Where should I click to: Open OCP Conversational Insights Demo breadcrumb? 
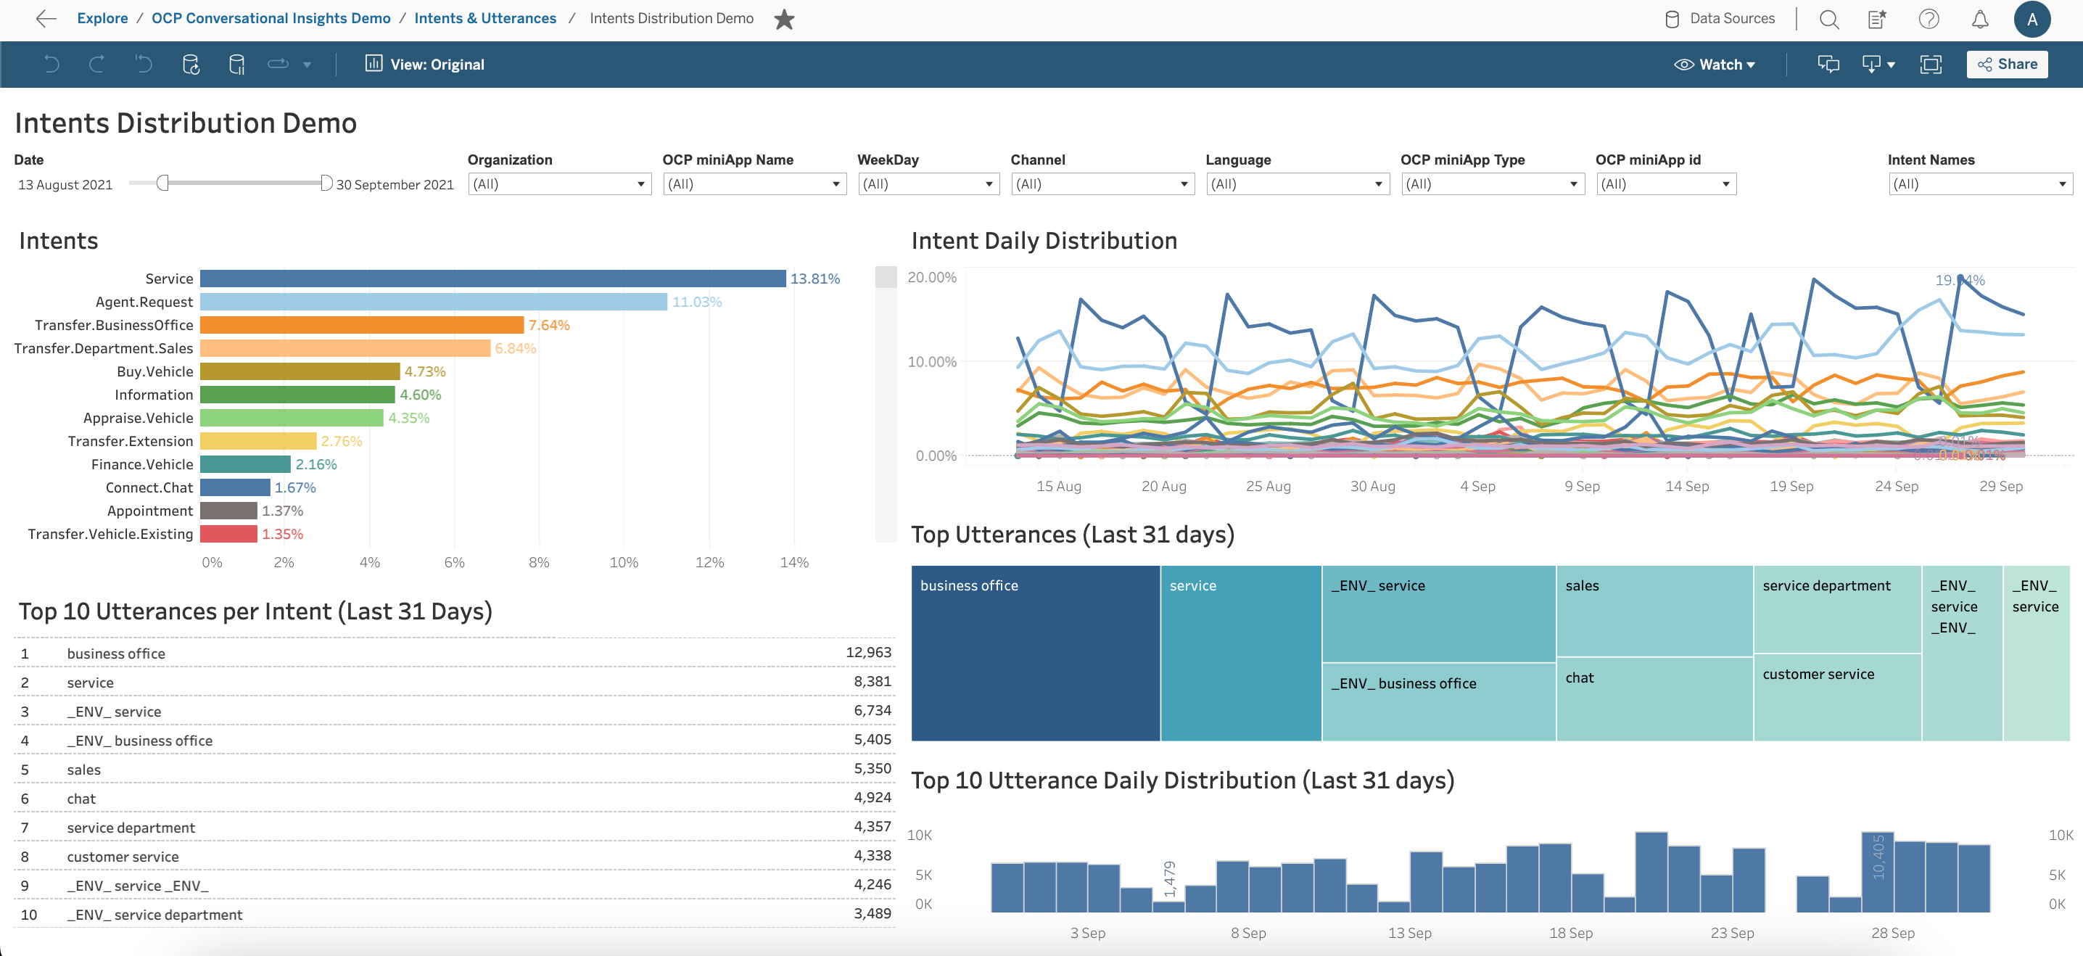click(271, 18)
